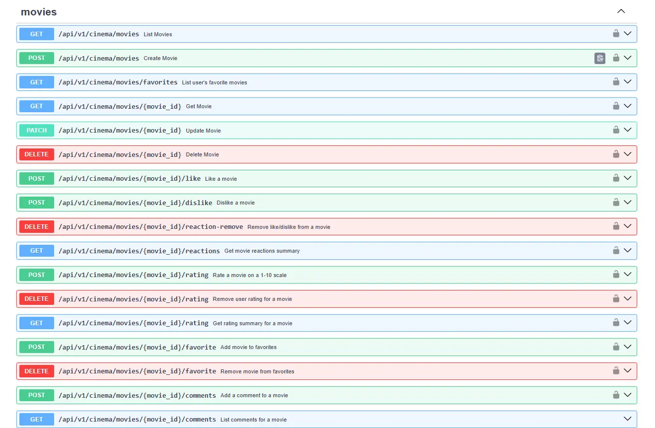Image resolution: width=655 pixels, height=428 pixels.
Task: Click the padlock on Get movie reactions summary row
Action: 616,250
